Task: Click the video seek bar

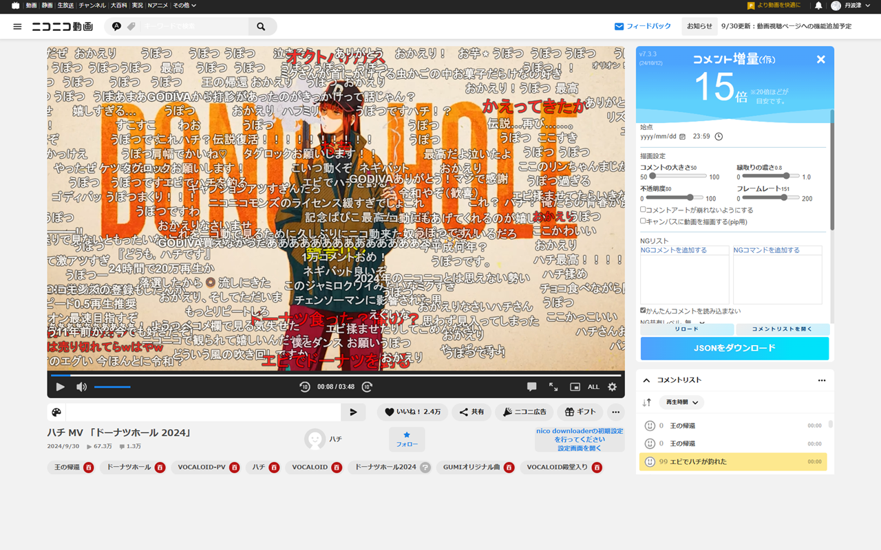Action: (336, 375)
